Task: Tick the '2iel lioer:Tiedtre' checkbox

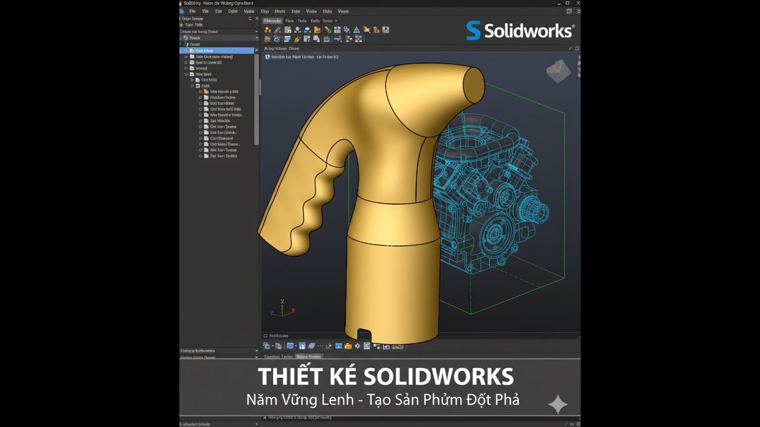Action: click(x=201, y=156)
